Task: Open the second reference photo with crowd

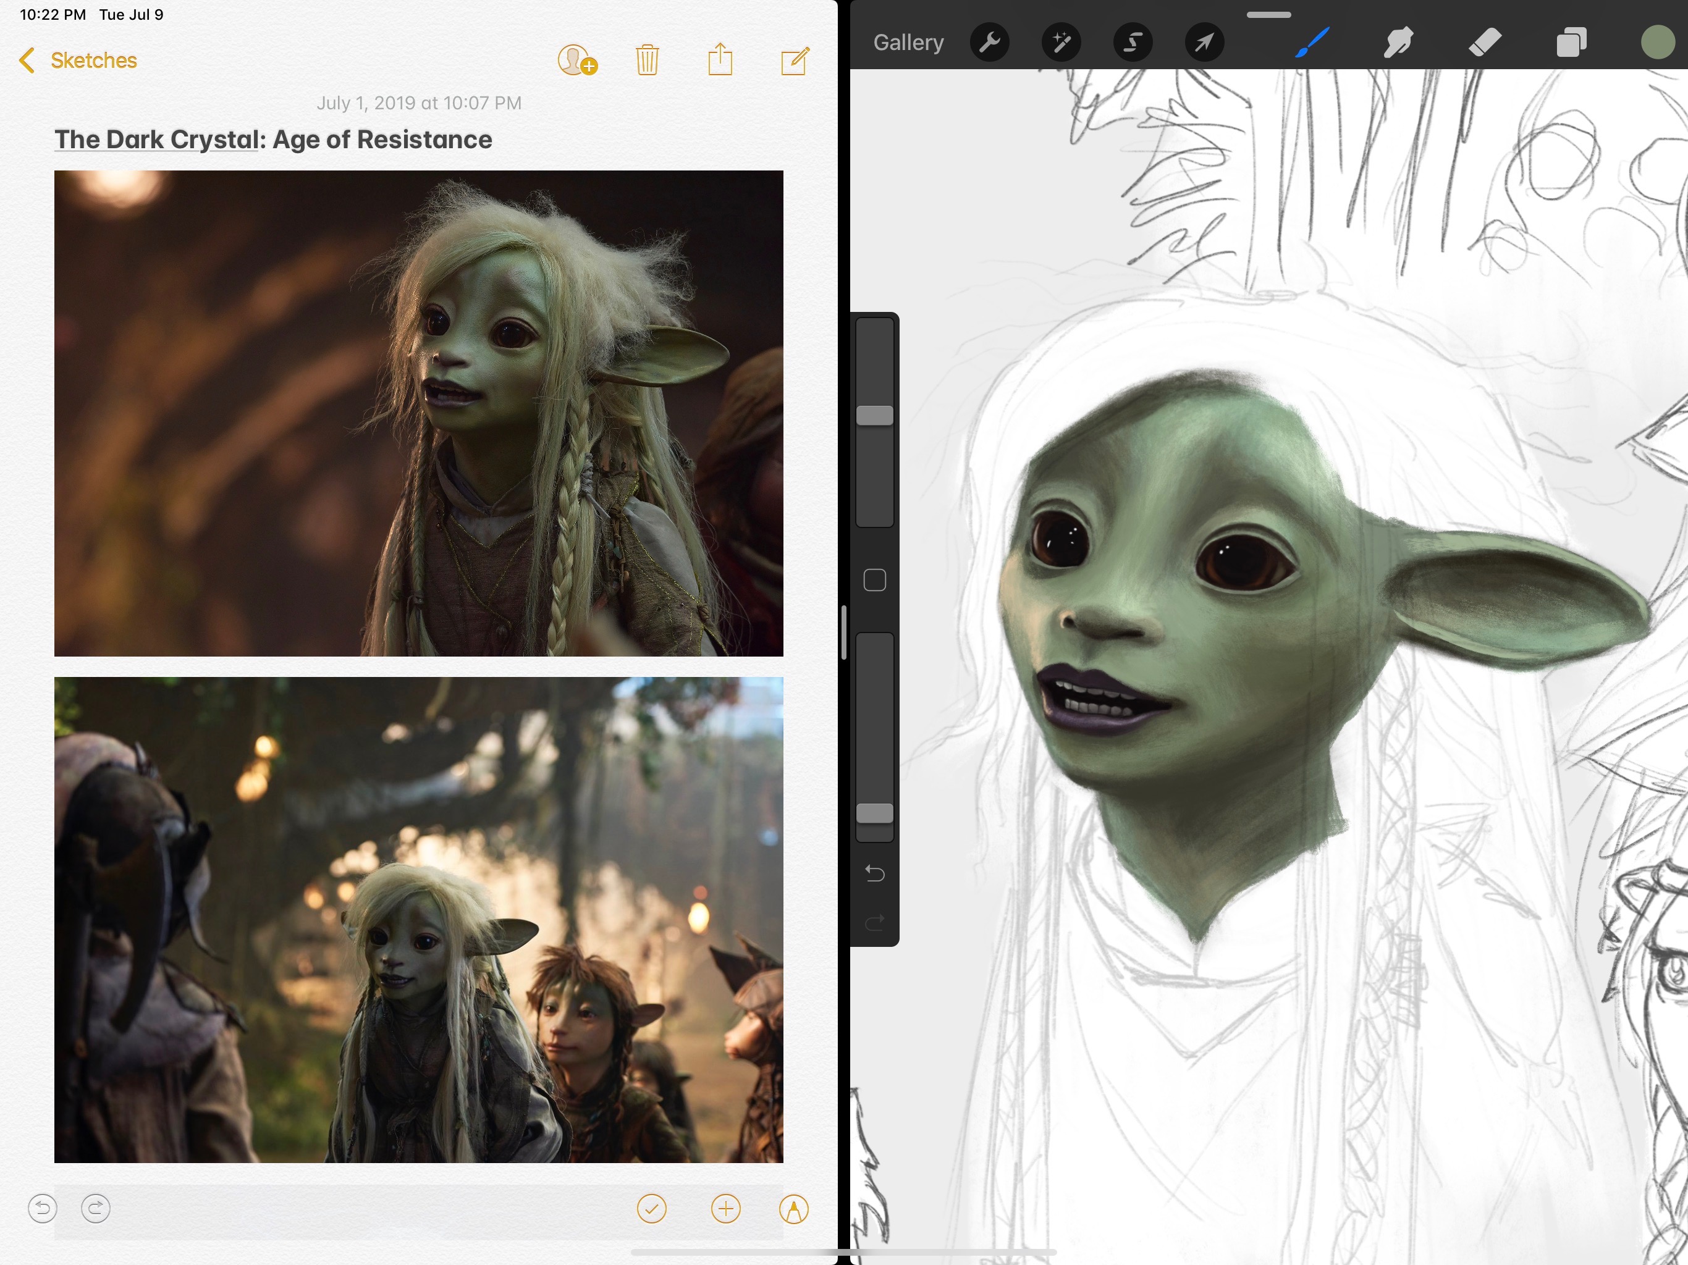Action: [x=418, y=920]
